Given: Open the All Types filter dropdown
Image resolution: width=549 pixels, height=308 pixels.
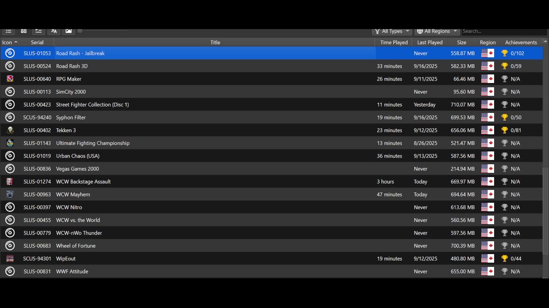Looking at the screenshot, I should pos(392,31).
